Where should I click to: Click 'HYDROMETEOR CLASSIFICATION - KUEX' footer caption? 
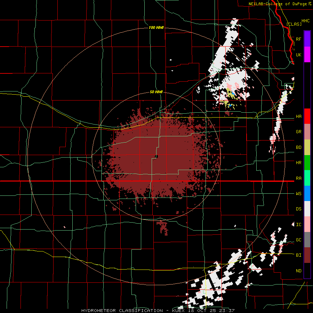(134, 311)
